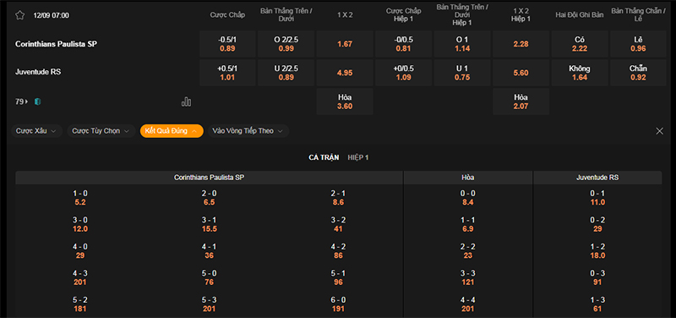Switch to the HIỆP 1 tab
676x318 pixels.
pos(357,157)
